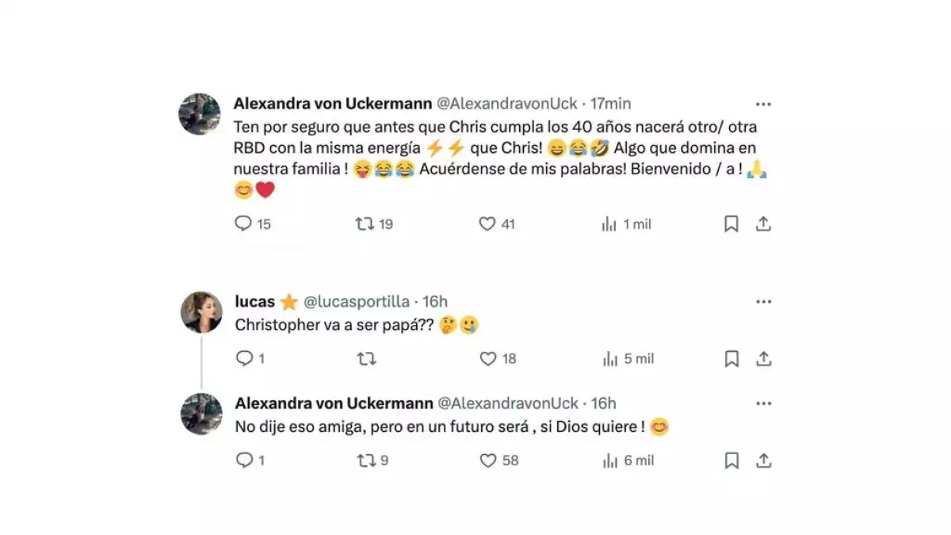
Task: Bookmark Alexandra's bottom reply
Action: pos(731,460)
